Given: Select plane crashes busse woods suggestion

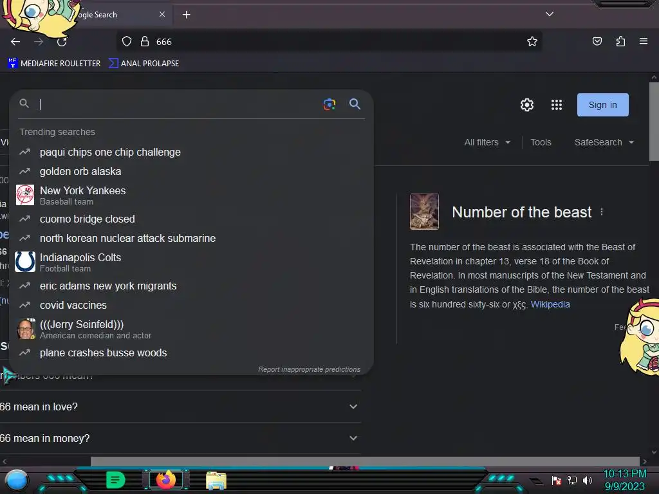Looking at the screenshot, I should 191,353.
